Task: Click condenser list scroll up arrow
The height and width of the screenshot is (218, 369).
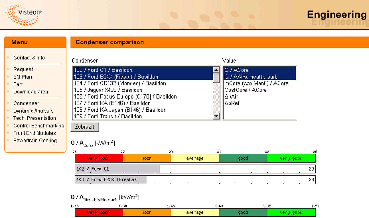Action: point(216,70)
